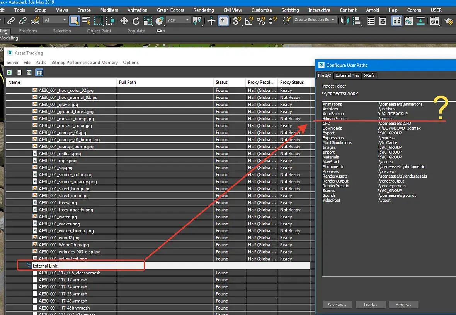Image resolution: width=456 pixels, height=315 pixels.
Task: Toggle Keyboard Shortcut Override
Action: [x=223, y=20]
